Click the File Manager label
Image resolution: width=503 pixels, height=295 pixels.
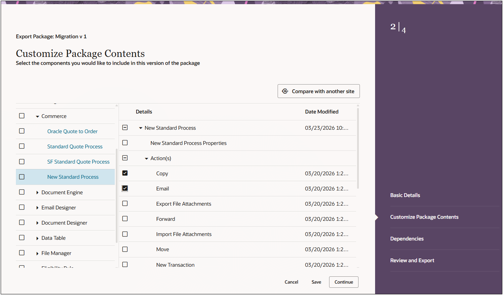click(x=56, y=253)
